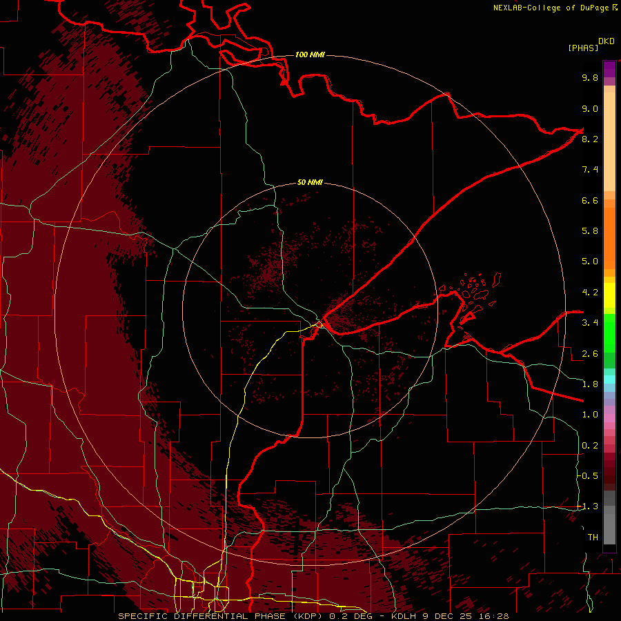Click the -1.3 legend value

(588, 506)
